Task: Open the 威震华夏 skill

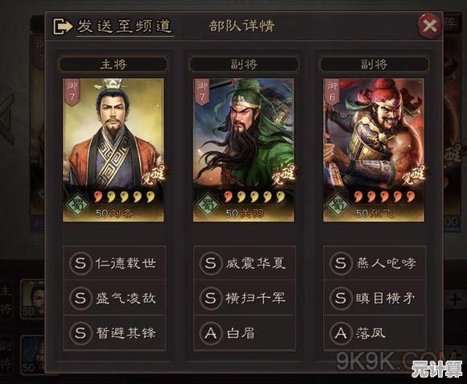Action: pos(245,263)
